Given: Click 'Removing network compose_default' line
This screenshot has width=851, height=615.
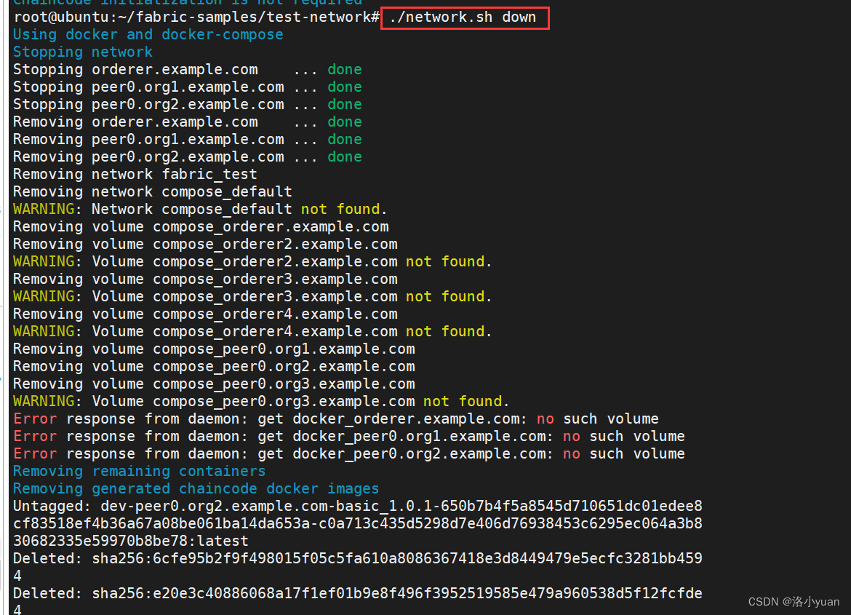Looking at the screenshot, I should click(x=153, y=192).
